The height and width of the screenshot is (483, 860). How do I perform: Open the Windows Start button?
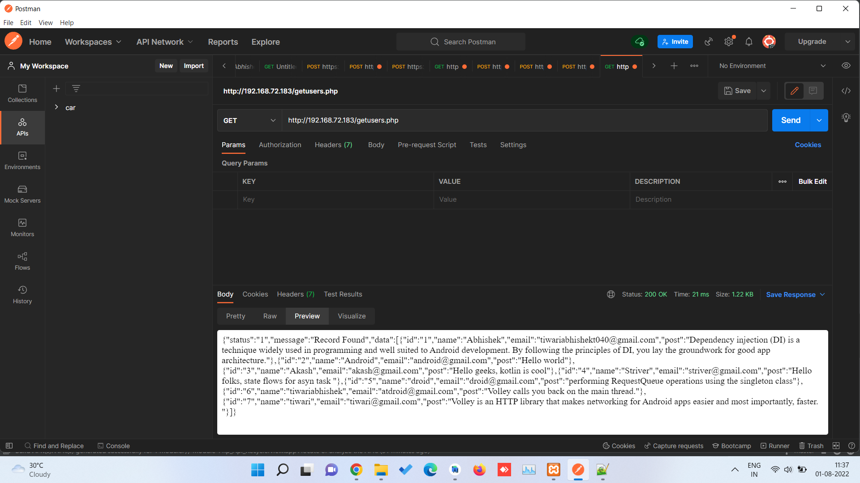click(x=258, y=470)
